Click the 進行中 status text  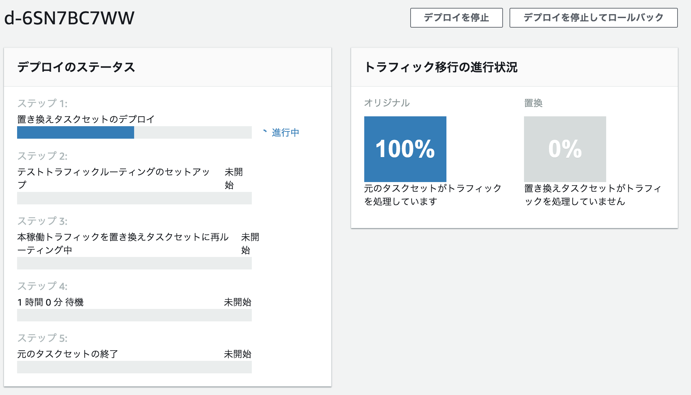[x=285, y=132]
